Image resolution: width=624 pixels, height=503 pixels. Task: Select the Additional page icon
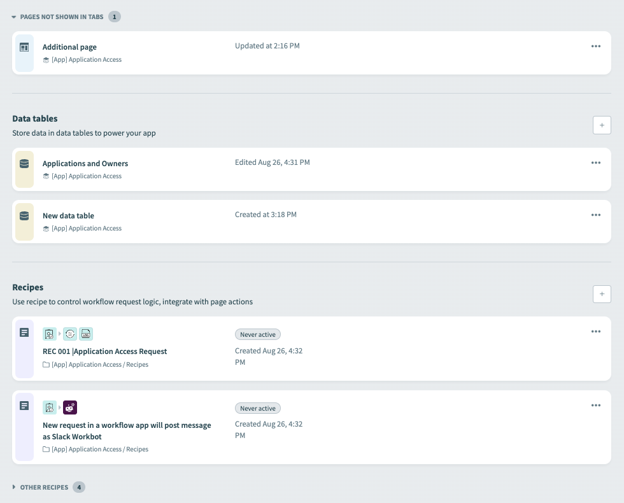(24, 46)
